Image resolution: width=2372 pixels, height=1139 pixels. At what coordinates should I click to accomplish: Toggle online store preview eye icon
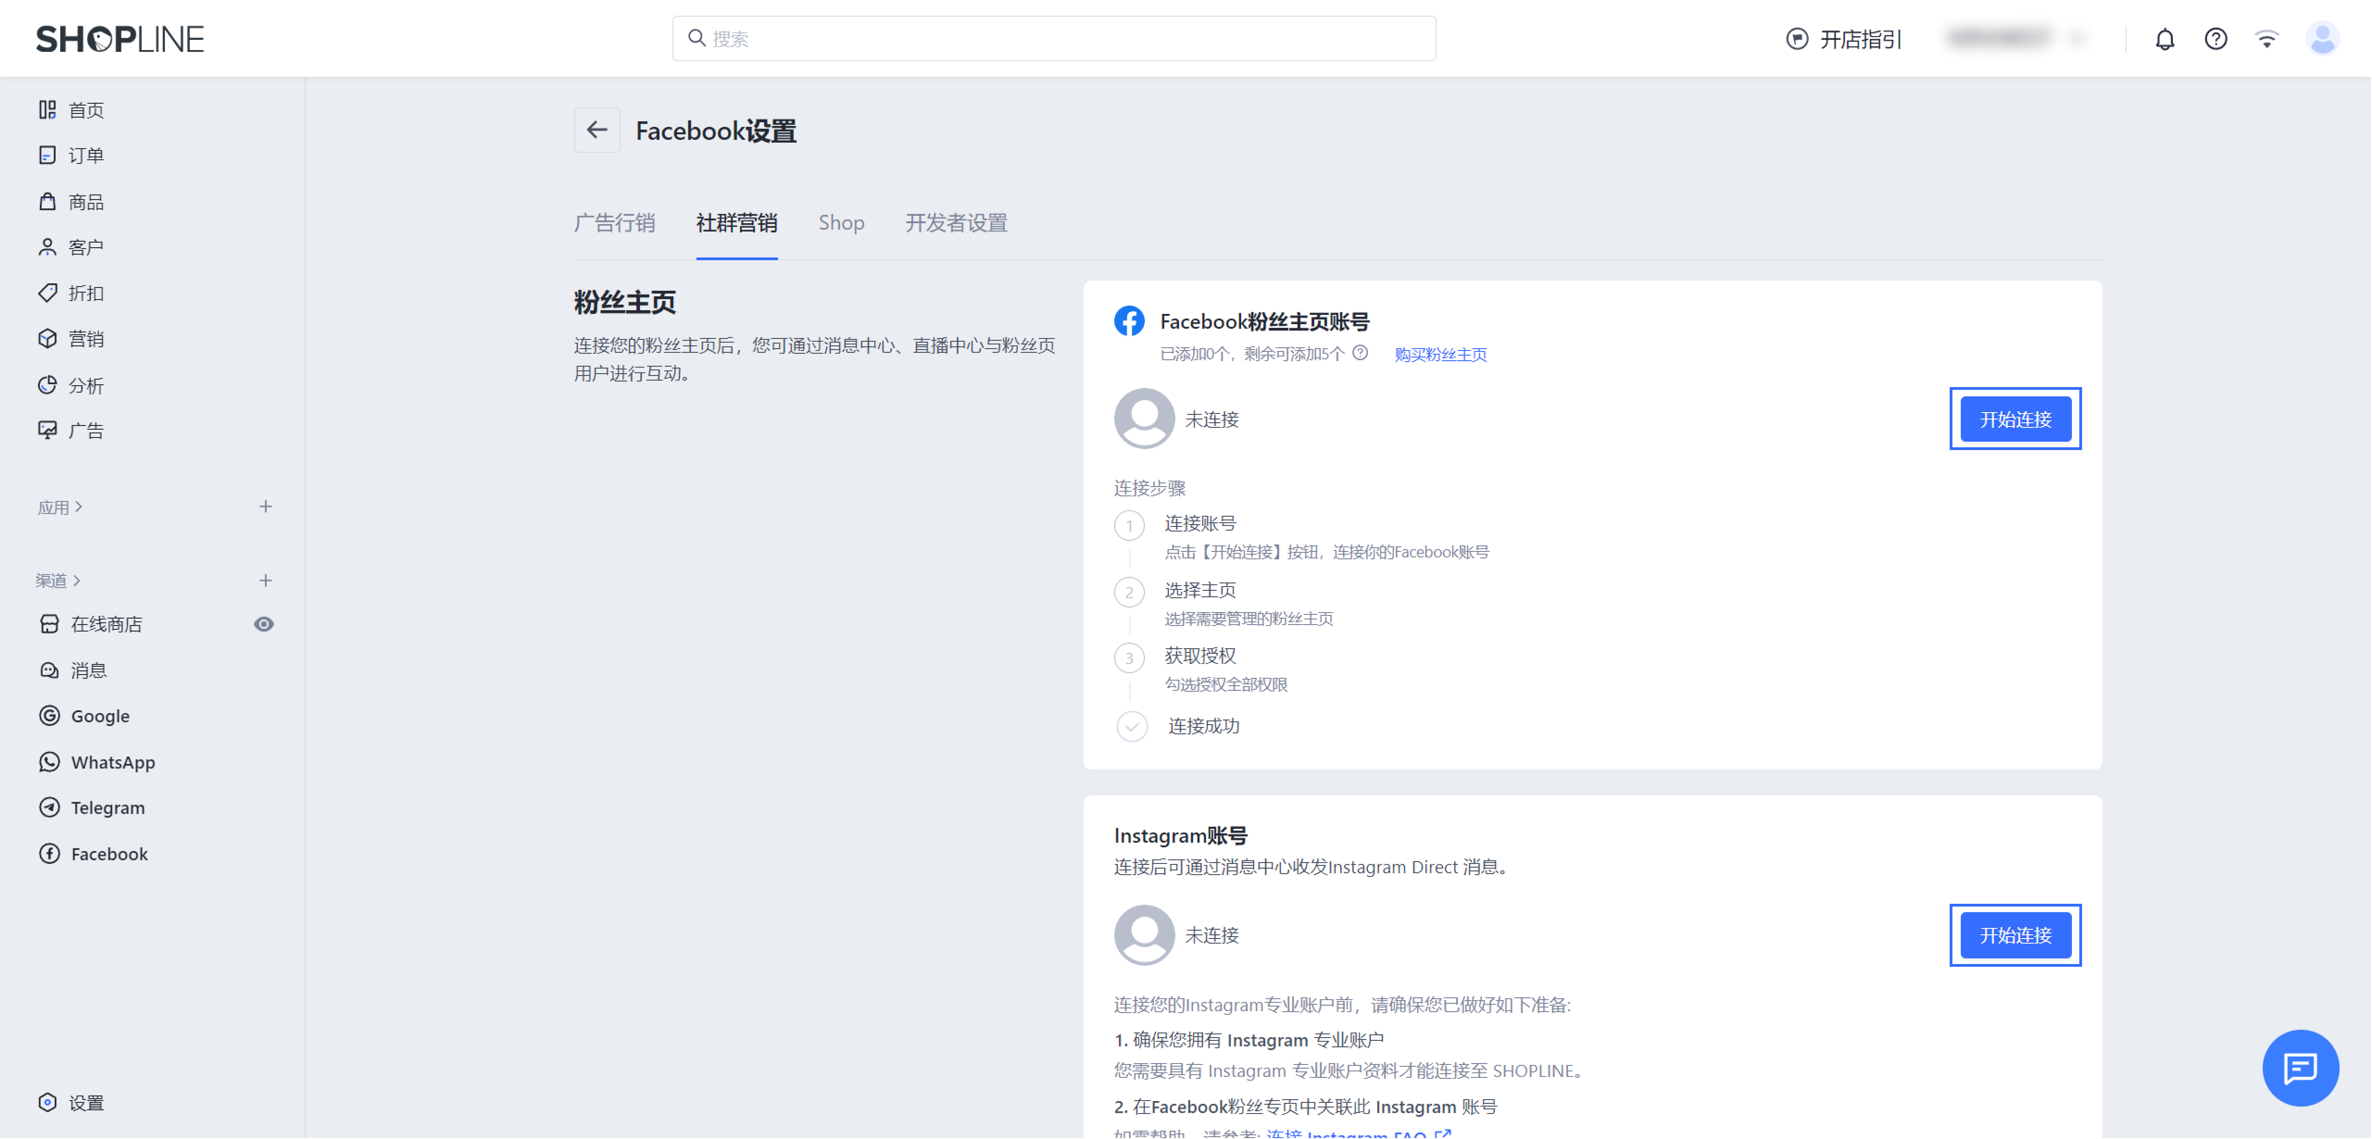pos(264,624)
